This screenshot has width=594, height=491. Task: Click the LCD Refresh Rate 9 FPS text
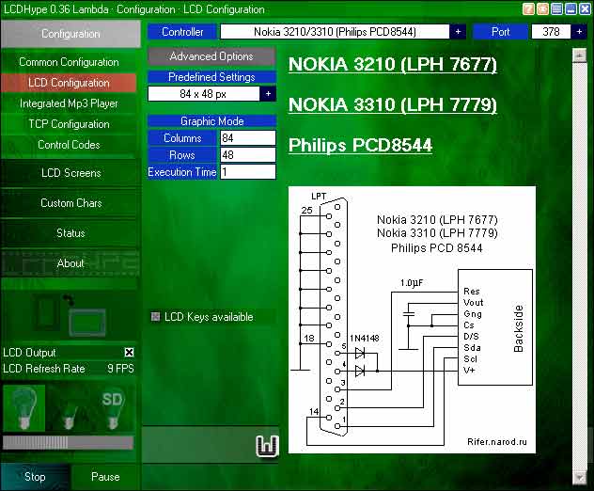[x=69, y=369]
